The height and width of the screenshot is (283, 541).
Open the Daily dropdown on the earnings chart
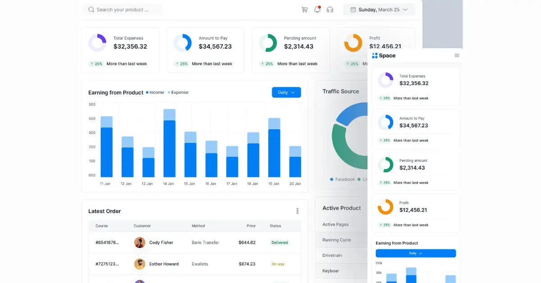coord(286,92)
